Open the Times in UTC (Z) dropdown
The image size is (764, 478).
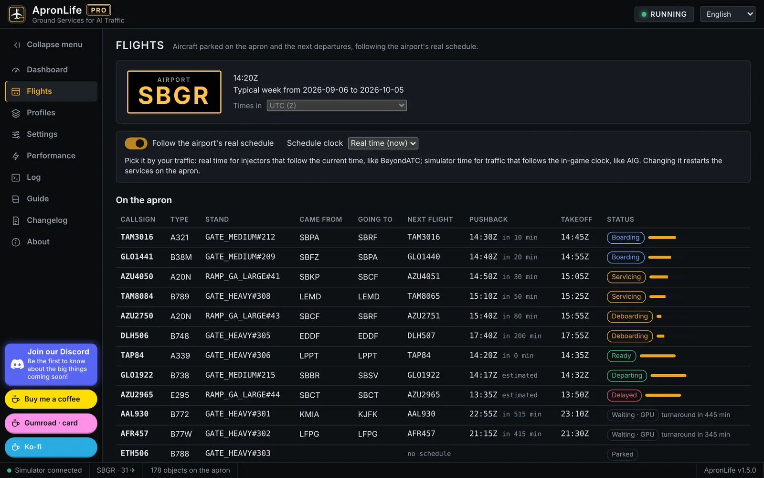point(337,106)
